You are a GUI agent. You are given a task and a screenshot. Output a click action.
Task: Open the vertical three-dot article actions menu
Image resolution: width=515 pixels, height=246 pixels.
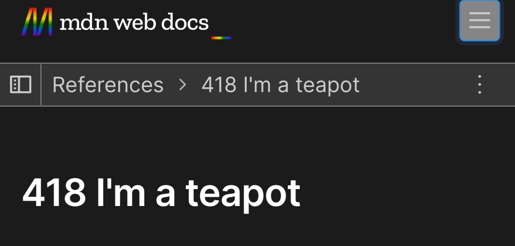tap(480, 85)
